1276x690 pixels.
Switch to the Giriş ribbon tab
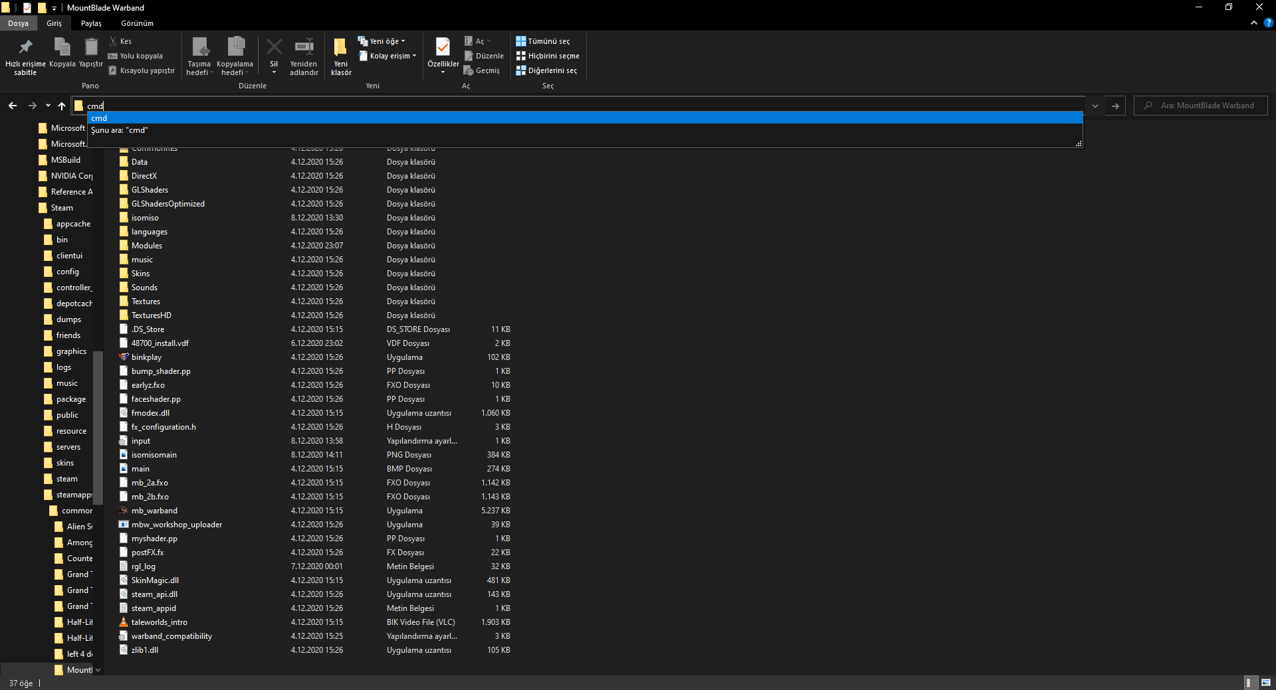click(x=54, y=23)
